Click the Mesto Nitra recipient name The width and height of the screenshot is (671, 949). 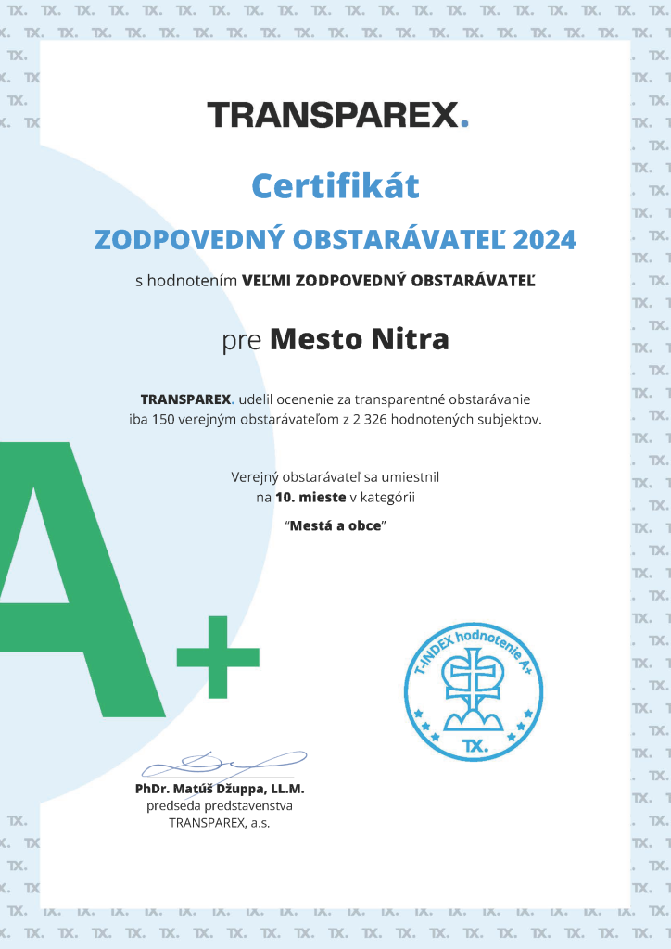pos(359,339)
